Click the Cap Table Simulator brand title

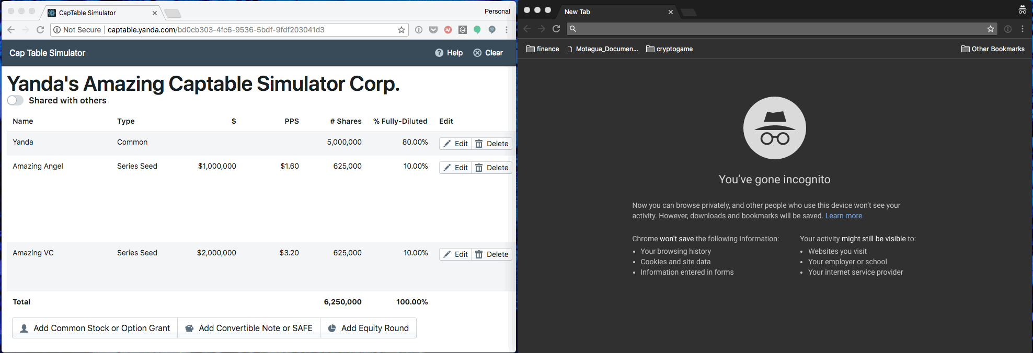[x=48, y=53]
